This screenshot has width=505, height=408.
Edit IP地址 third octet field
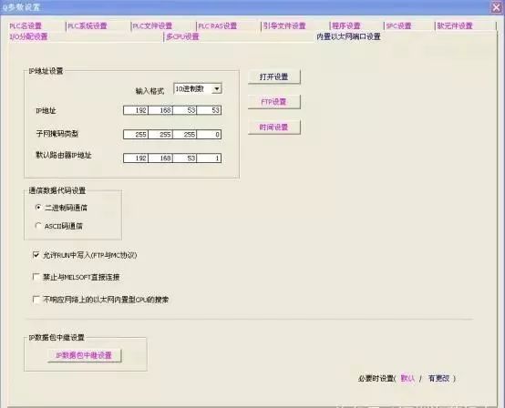point(184,110)
